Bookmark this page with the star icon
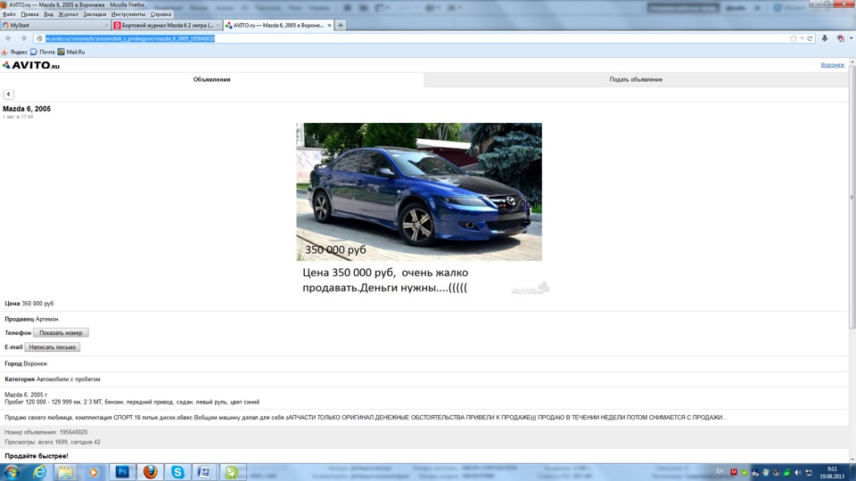The width and height of the screenshot is (856, 481). point(794,38)
